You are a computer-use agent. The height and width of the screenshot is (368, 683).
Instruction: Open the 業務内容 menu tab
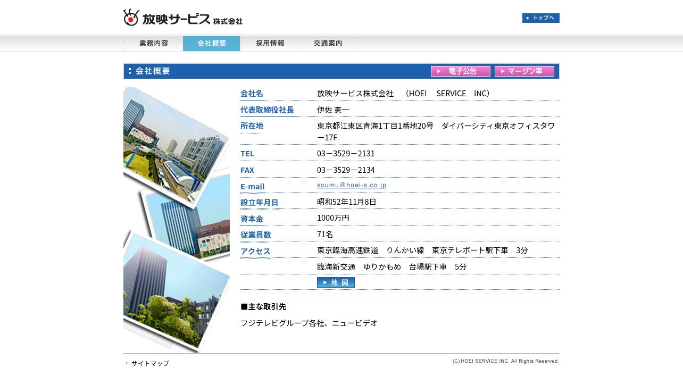[154, 44]
